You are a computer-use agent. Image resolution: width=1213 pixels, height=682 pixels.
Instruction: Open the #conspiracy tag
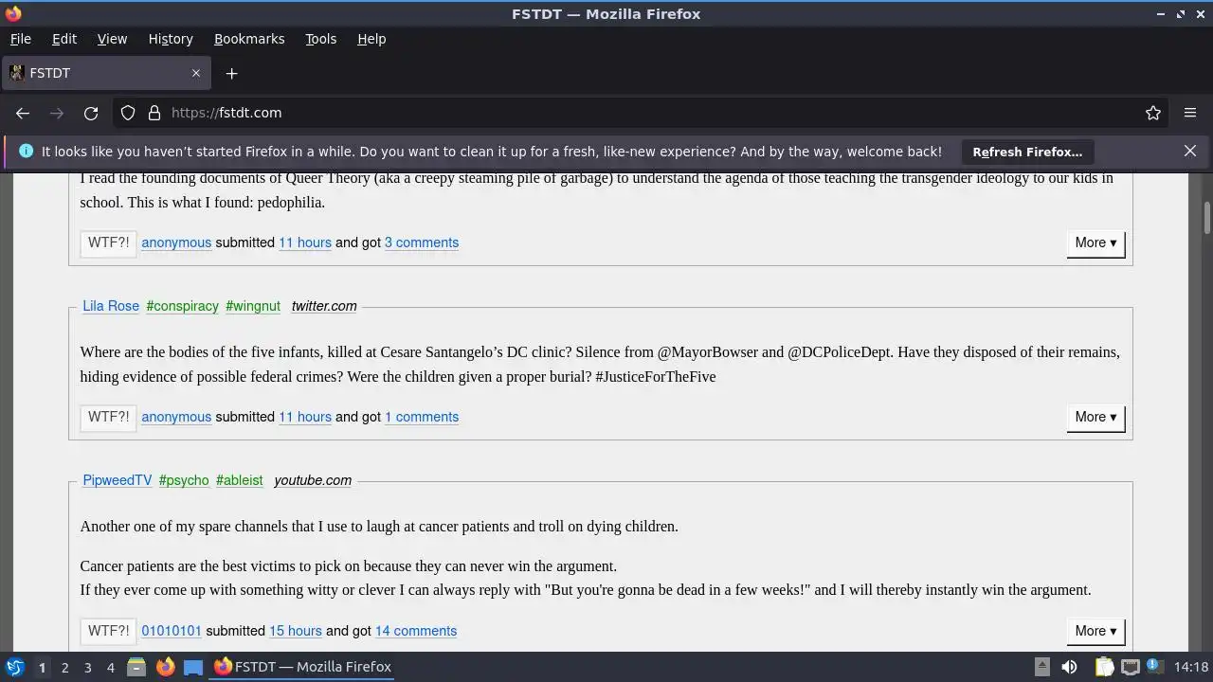(183, 306)
